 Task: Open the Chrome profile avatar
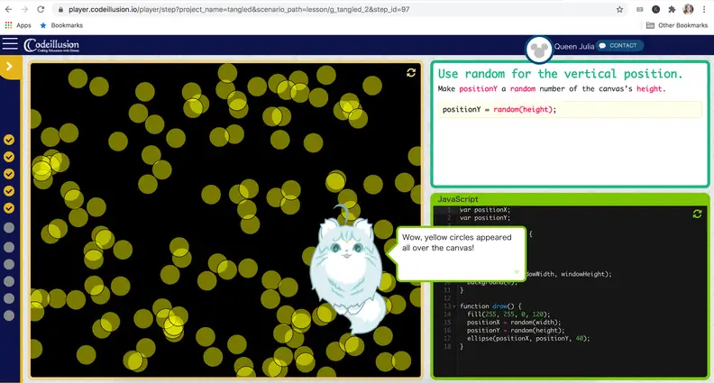(688, 9)
